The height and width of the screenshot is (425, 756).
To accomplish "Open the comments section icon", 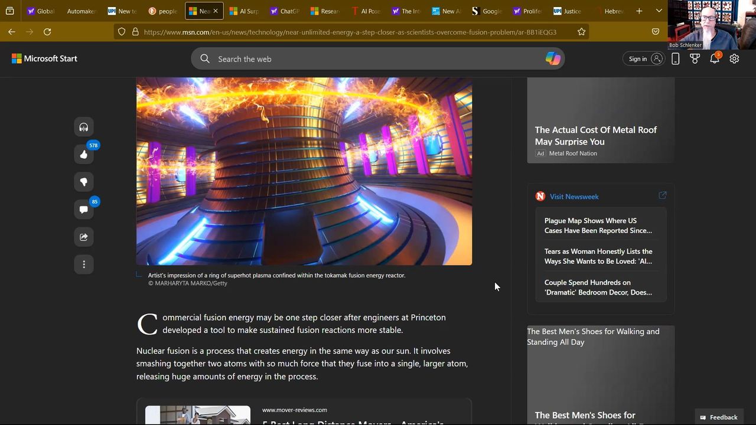I will point(83,210).
